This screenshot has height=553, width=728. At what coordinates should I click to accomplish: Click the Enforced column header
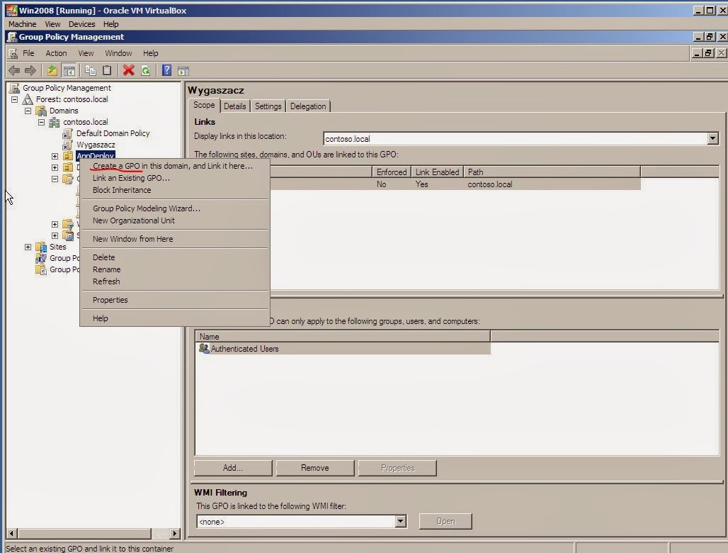tap(391, 172)
